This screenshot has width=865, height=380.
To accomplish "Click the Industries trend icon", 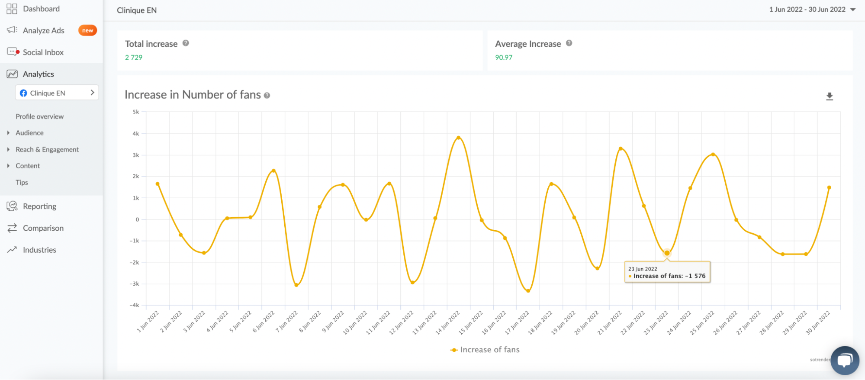I will 12,249.
